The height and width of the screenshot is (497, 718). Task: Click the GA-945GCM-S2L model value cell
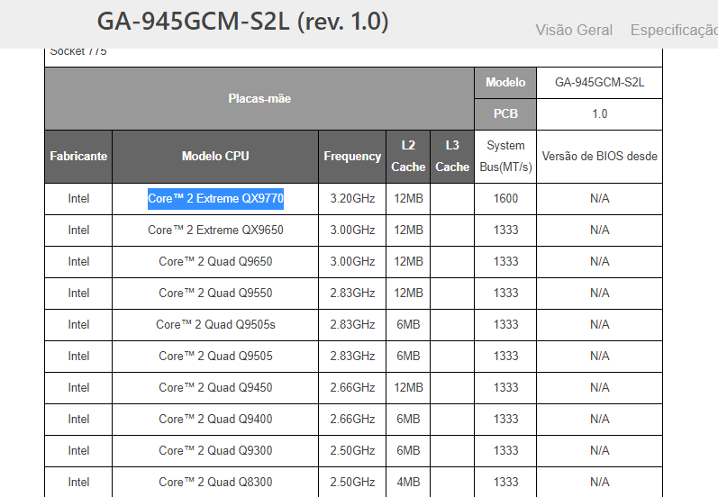599,83
